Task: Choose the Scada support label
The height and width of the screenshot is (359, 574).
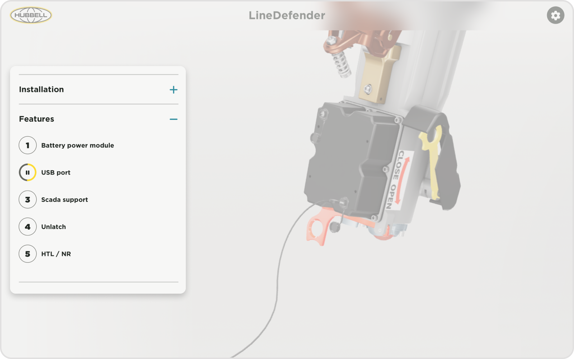Action: pyautogui.click(x=65, y=200)
